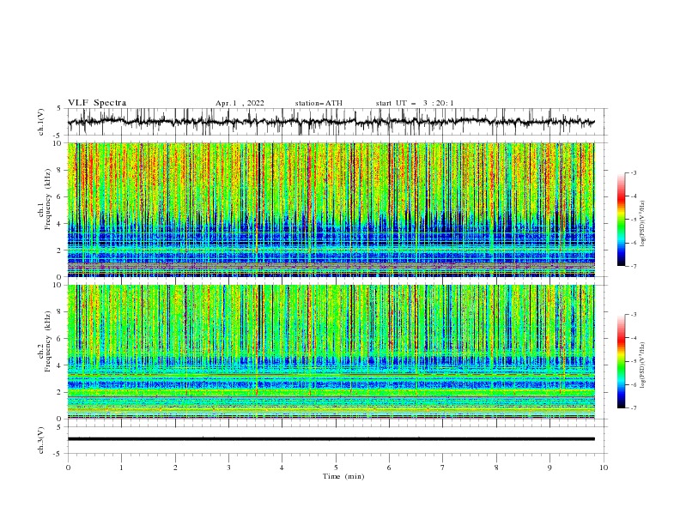
Task: Click the upper colorbar "log(PSD)(V²/Hz)" label
Action: point(642,224)
